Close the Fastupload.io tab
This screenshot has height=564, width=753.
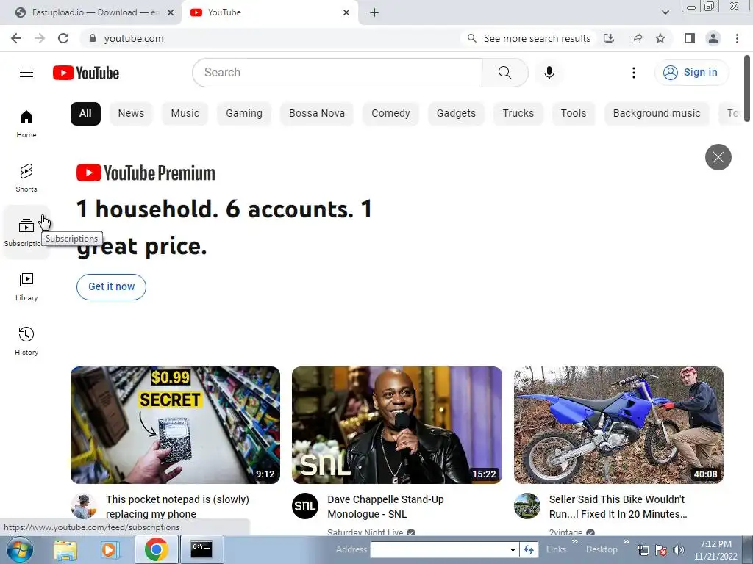(x=171, y=12)
